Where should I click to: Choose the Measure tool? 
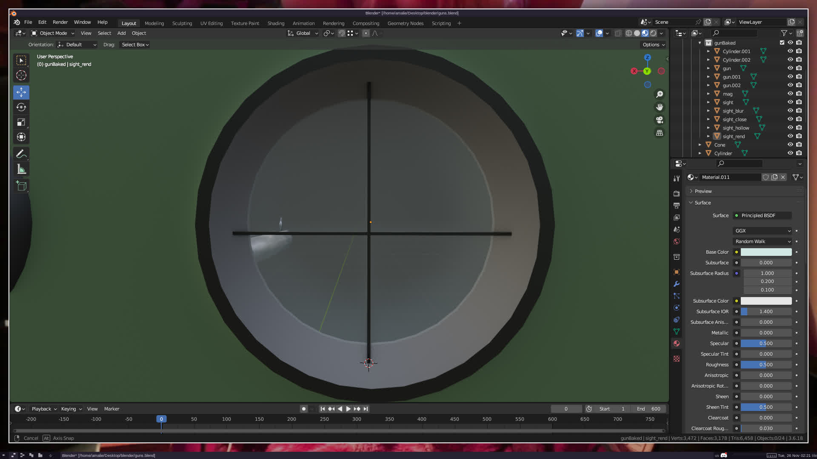(21, 170)
